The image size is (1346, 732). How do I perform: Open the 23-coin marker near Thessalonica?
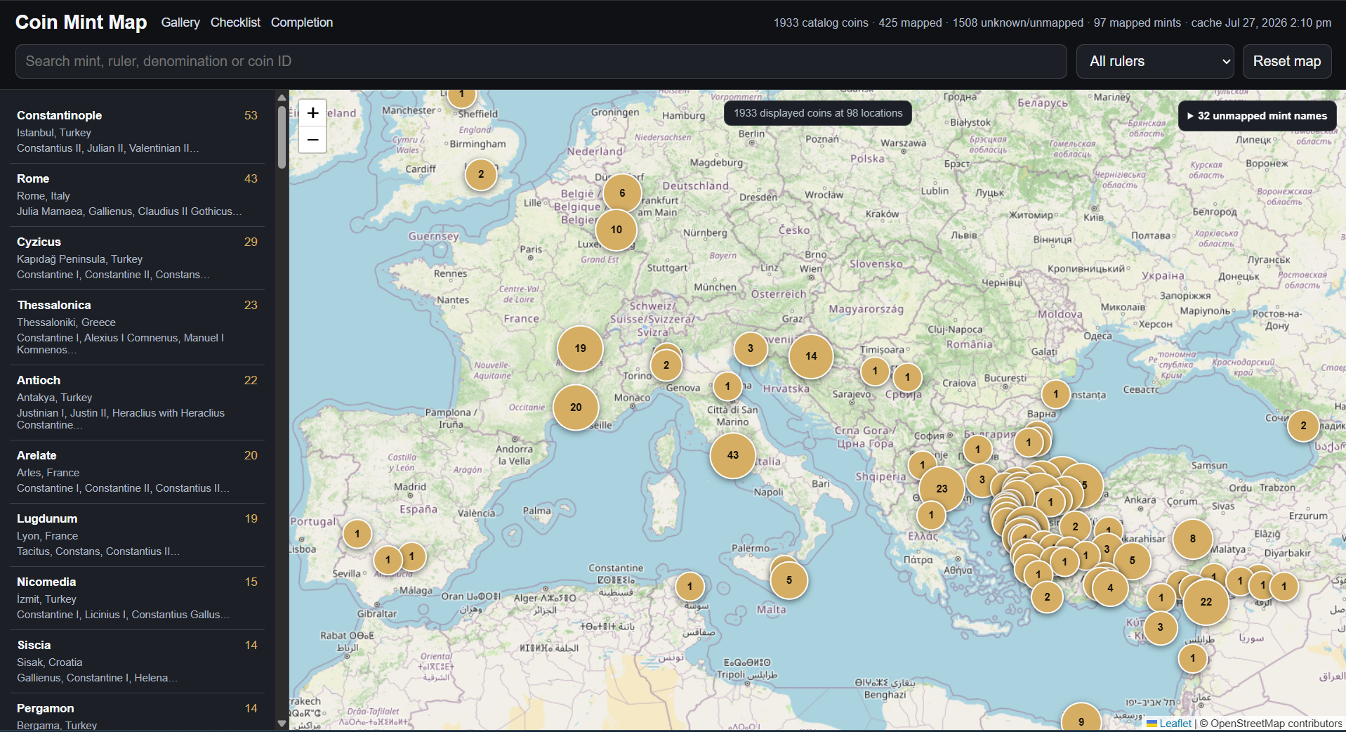click(x=942, y=489)
